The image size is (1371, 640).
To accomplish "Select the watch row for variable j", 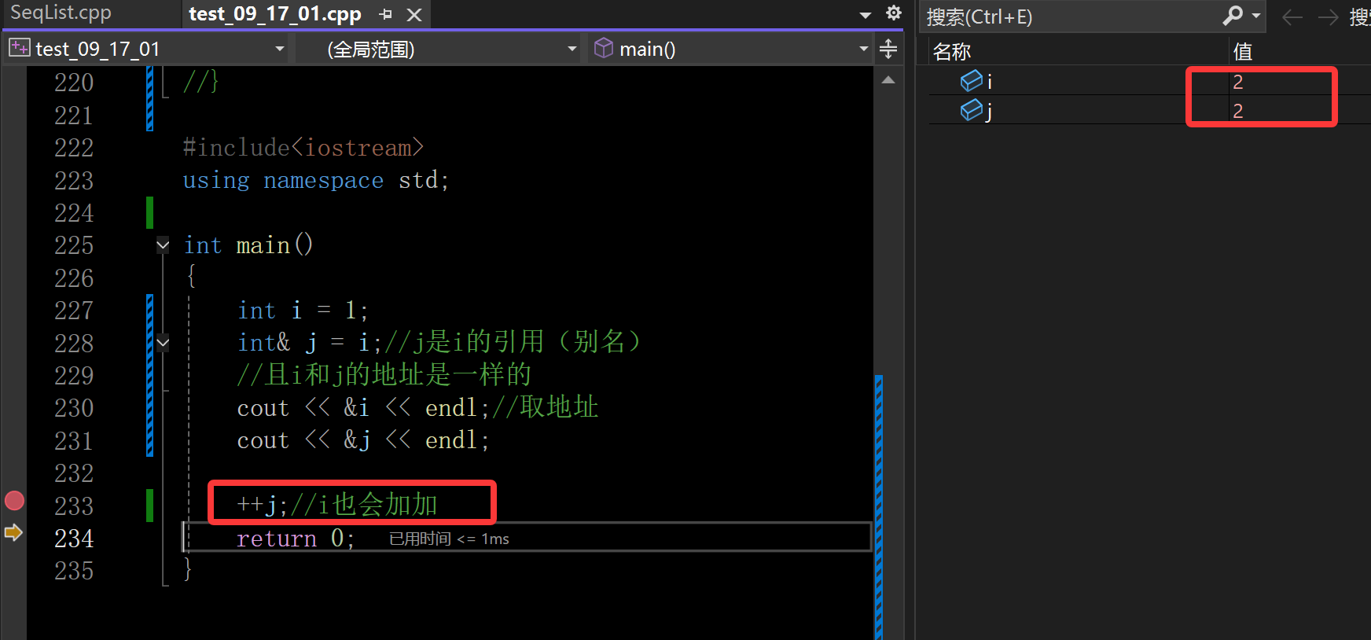I will point(1149,111).
